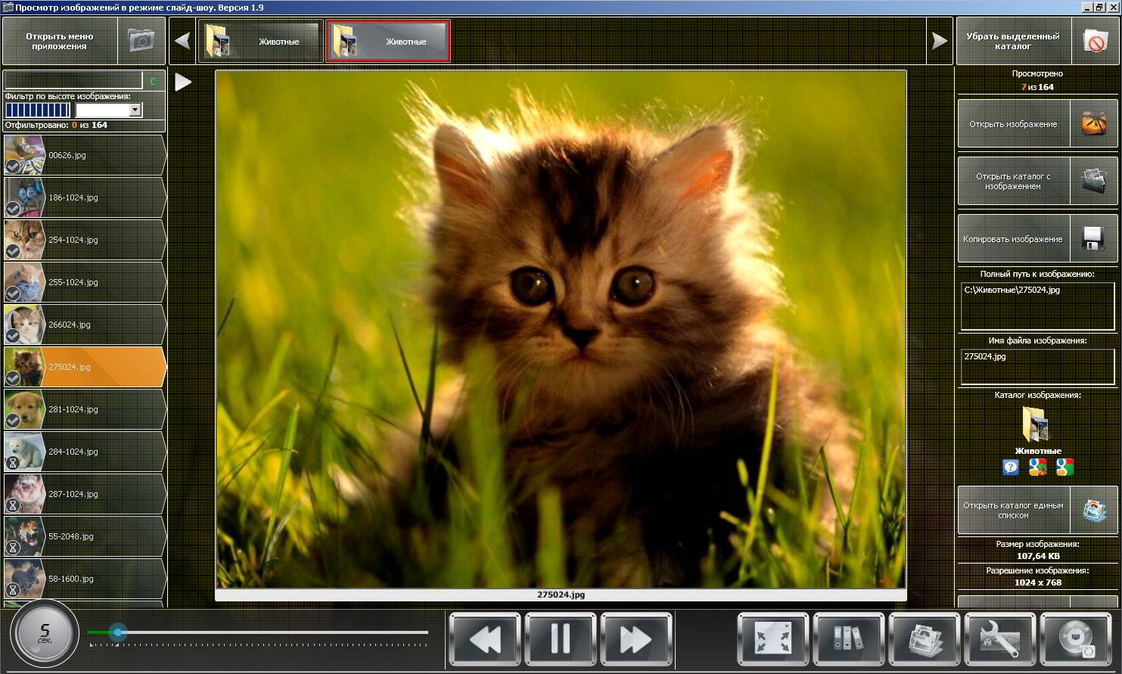Viewport: 1122px width, 674px height.
Task: Click the '5 сек.' slideshow timer dial
Action: pyautogui.click(x=45, y=634)
